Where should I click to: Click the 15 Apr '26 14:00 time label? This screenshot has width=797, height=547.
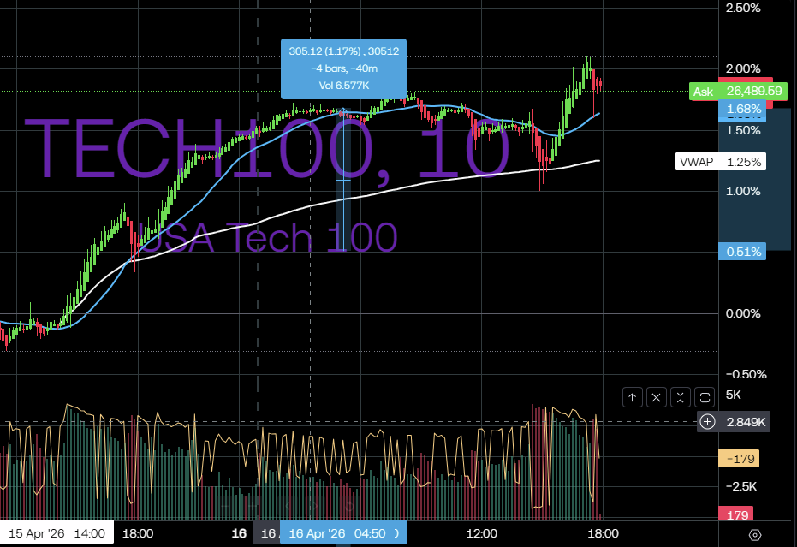pyautogui.click(x=57, y=533)
